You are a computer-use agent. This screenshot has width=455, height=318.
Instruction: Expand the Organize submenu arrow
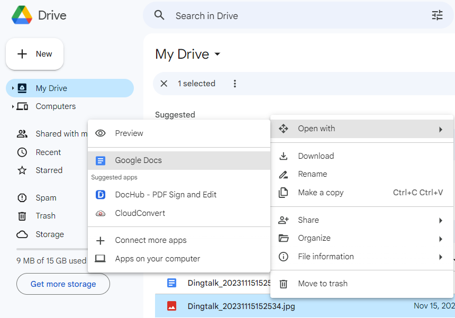pos(441,239)
